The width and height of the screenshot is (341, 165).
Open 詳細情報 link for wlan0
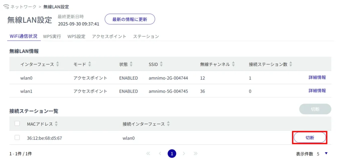pyautogui.click(x=317, y=77)
